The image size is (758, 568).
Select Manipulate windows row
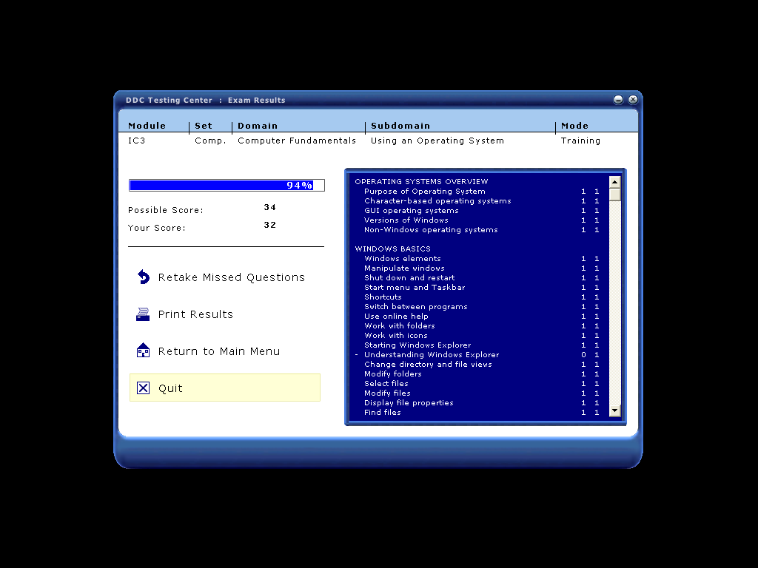[481, 268]
